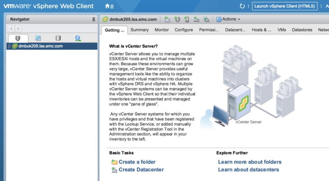Viewport: 329px width, 181px height.
Task: Launch vSphere Client (HTML5)
Action: (x=285, y=6)
